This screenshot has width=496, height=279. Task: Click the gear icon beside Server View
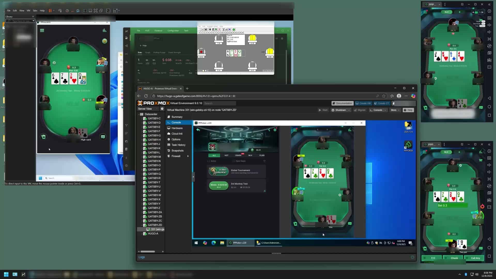pos(162,109)
